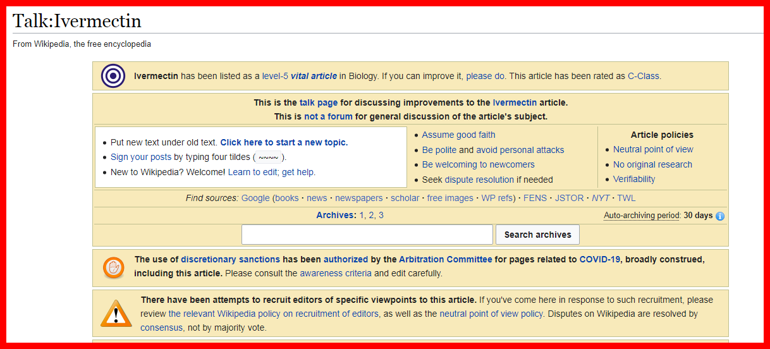Viewport: 770px width, 349px height.
Task: Focus the archive search input field
Action: [x=367, y=235]
